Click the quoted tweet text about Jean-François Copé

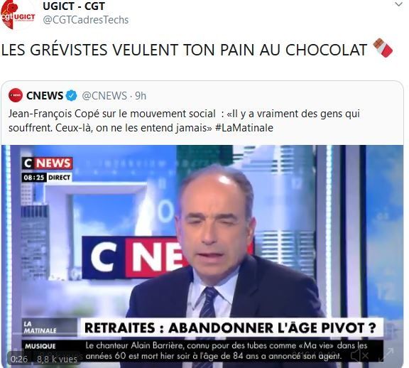(184, 121)
